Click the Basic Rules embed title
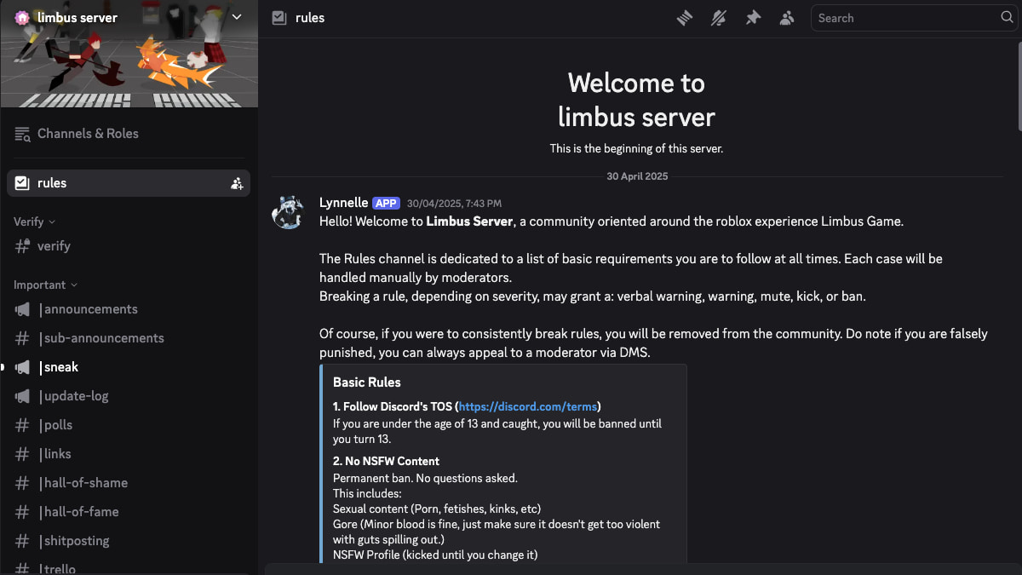 click(x=366, y=382)
